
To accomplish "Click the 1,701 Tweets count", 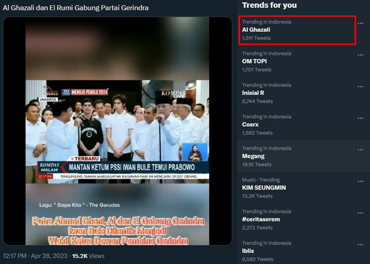I will [257, 70].
